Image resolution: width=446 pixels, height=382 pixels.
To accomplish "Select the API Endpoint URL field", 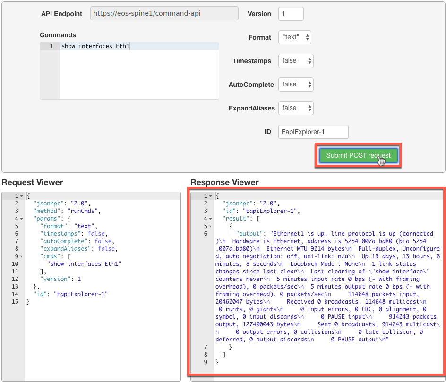I will (163, 13).
